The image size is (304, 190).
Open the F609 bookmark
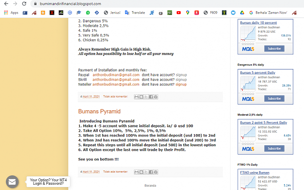point(211,13)
